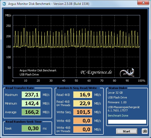Click the Read 4kB 64 Threads value 22,9
The height and width of the screenshot is (138, 151).
pyautogui.click(x=83, y=103)
